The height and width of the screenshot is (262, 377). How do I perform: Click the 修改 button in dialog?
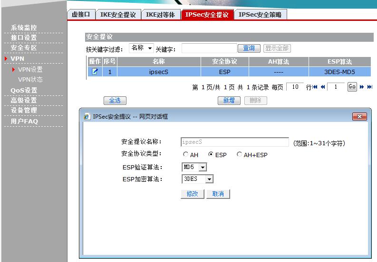point(193,194)
